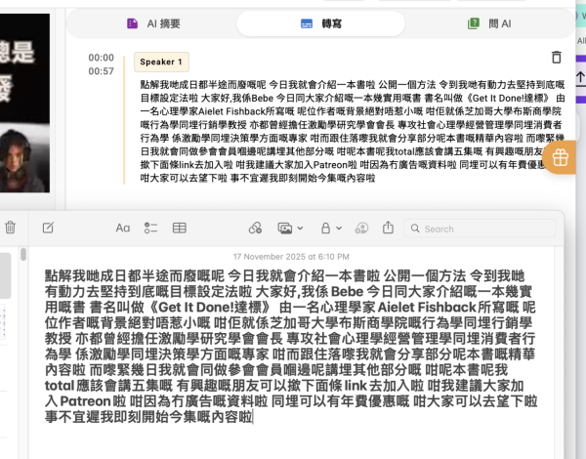Click the orange gift icon button
This screenshot has width=586, height=459.
tap(561, 157)
